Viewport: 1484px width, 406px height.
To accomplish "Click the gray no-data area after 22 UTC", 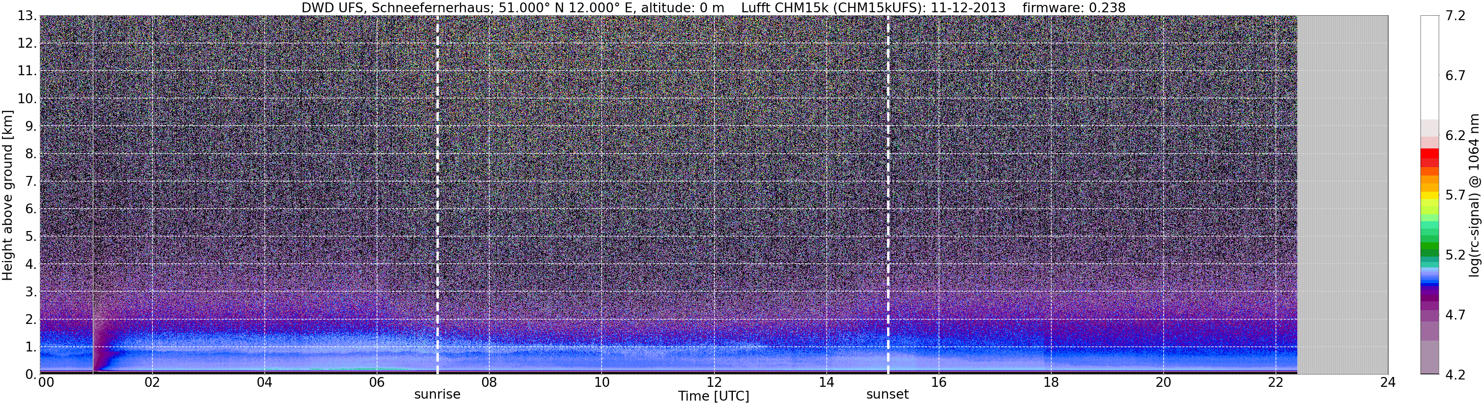I will 1342,195.
